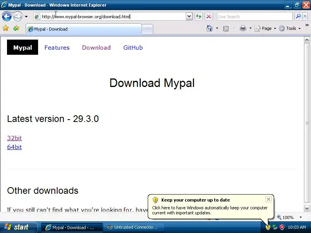
Task: Stop loading with the red X button
Action: (209, 16)
